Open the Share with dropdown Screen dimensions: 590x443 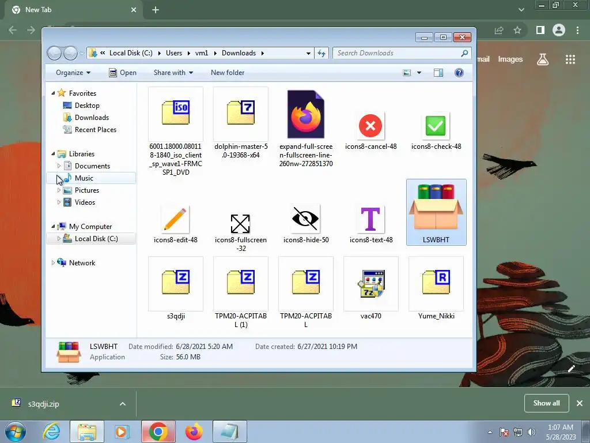point(173,73)
